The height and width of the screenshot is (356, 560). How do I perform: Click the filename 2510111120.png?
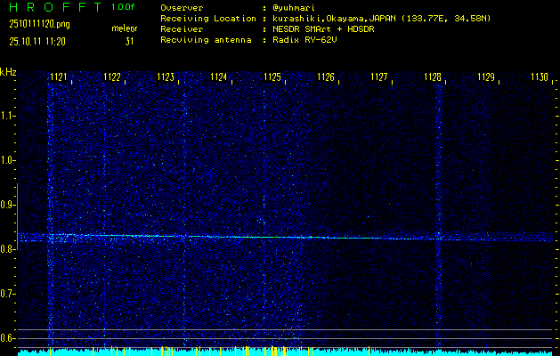(39, 24)
